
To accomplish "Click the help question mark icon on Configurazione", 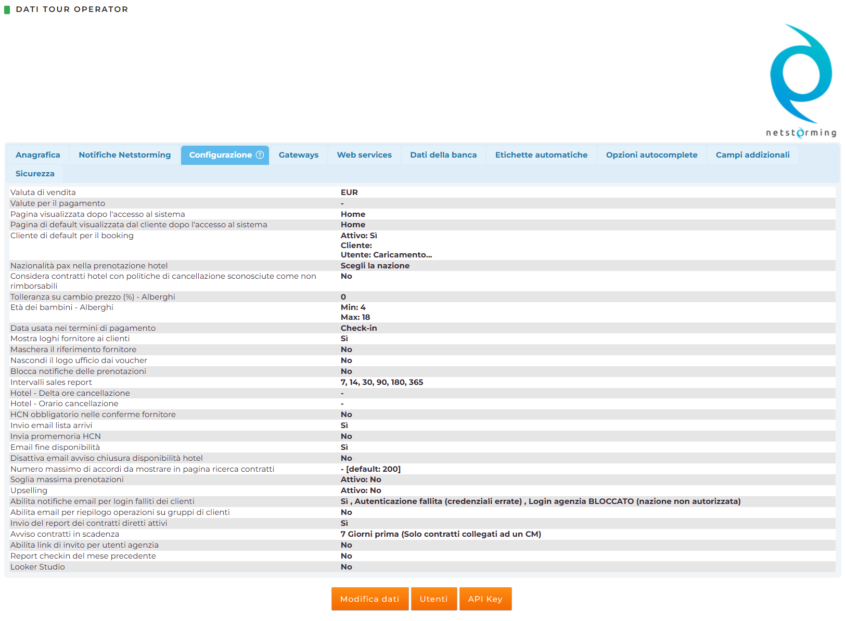I will click(260, 155).
